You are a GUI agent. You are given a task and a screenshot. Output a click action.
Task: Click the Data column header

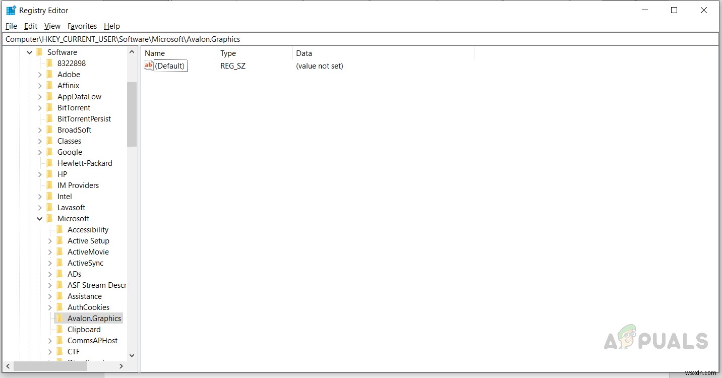click(383, 53)
